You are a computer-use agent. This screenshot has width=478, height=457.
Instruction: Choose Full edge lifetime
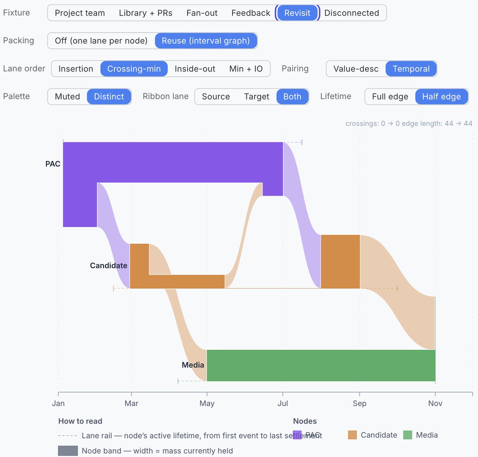[390, 96]
